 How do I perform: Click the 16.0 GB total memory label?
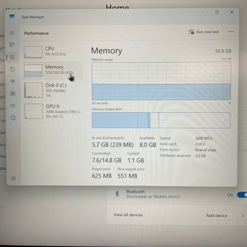point(223,51)
